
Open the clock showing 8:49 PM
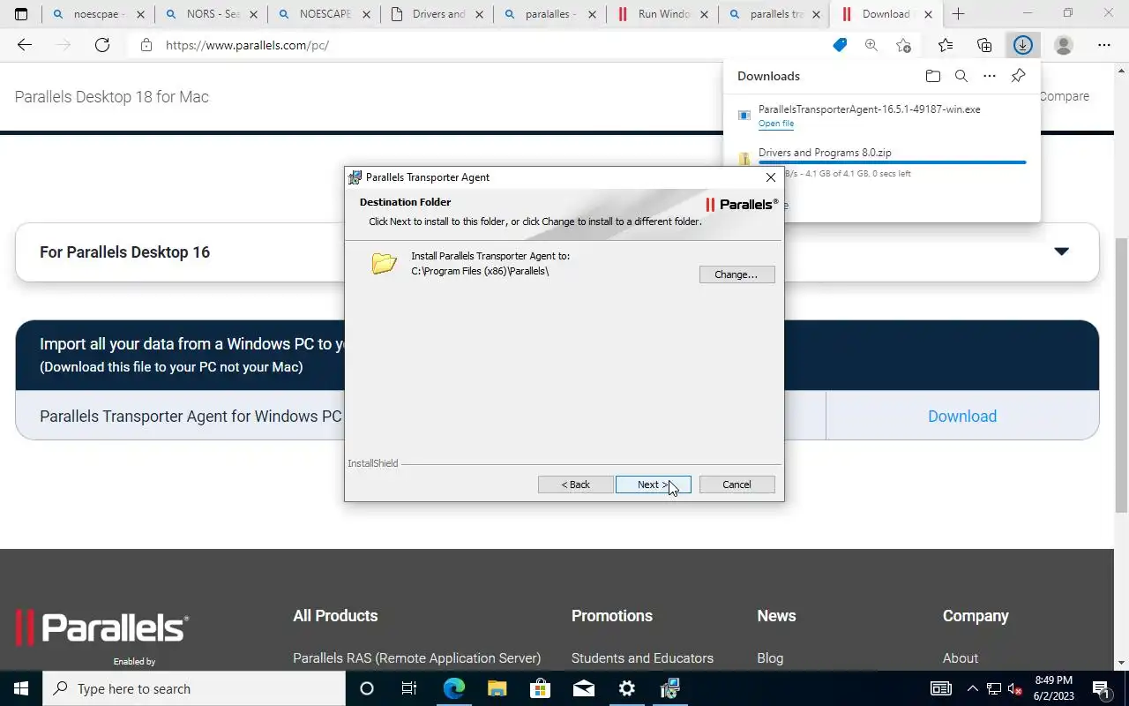pos(1054,688)
